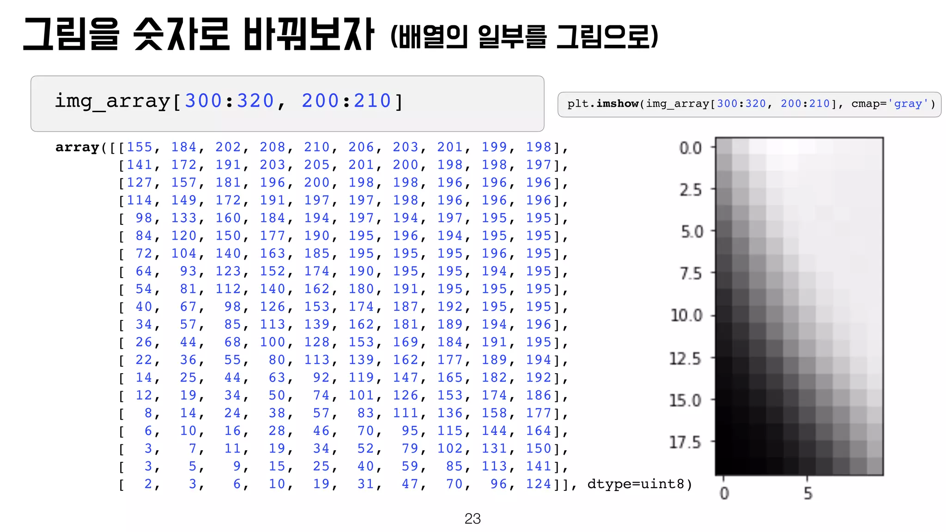The width and height of the screenshot is (946, 532).
Task: Click the array value 208
Action: pos(273,147)
